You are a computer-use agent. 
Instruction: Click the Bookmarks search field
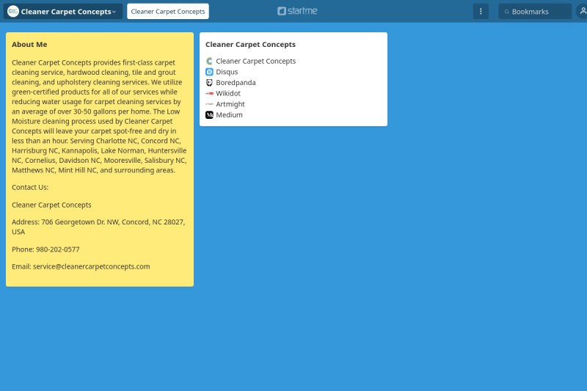pyautogui.click(x=535, y=11)
